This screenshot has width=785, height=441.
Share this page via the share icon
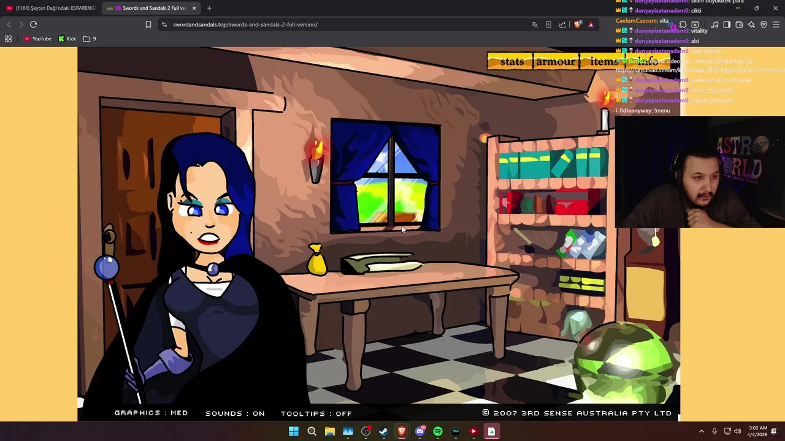coord(562,24)
